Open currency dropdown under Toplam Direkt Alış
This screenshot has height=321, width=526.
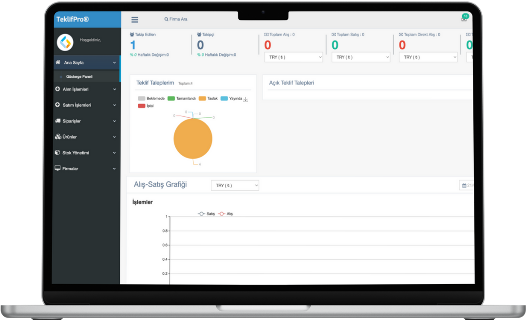coord(429,57)
